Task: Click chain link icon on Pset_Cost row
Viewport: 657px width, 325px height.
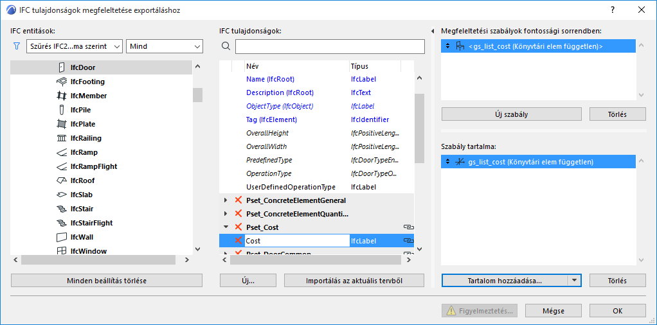Action: [408, 227]
